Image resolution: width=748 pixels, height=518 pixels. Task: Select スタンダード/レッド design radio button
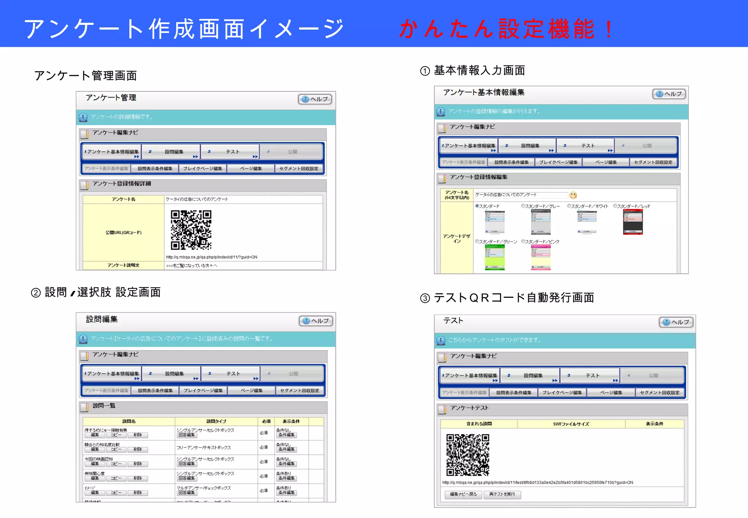[x=615, y=206]
